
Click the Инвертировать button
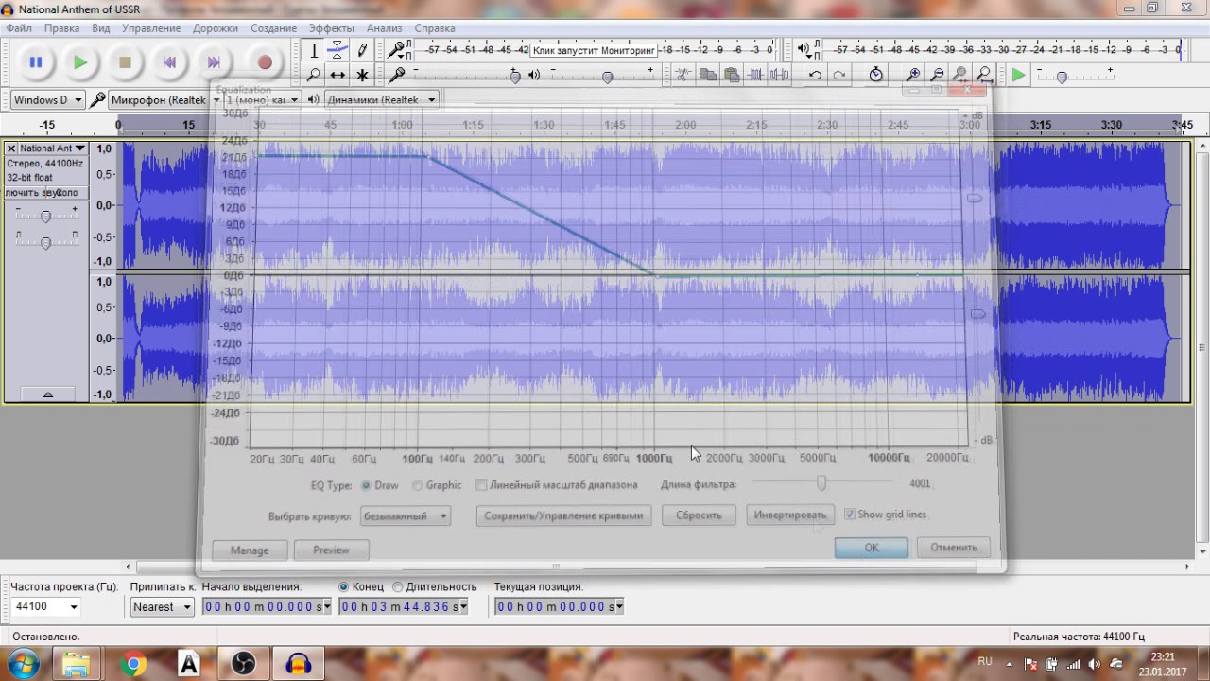[790, 515]
